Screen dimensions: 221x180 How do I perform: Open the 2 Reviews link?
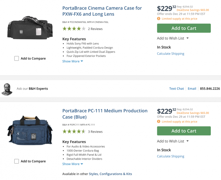tap(95, 29)
